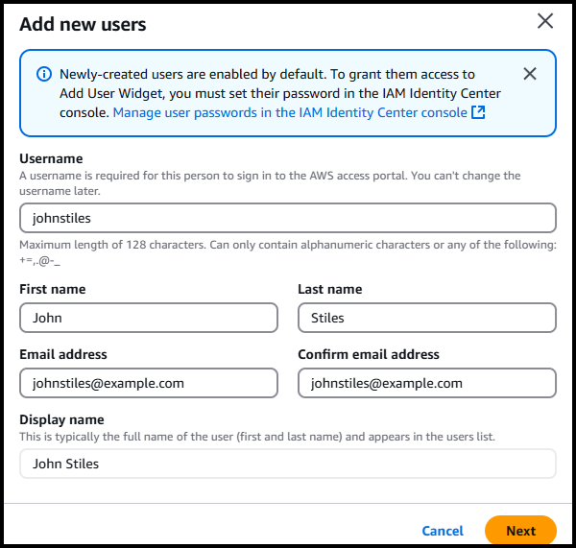Screen dimensions: 576x548
Task: Dismiss the newly-created users info banner
Action: [530, 74]
